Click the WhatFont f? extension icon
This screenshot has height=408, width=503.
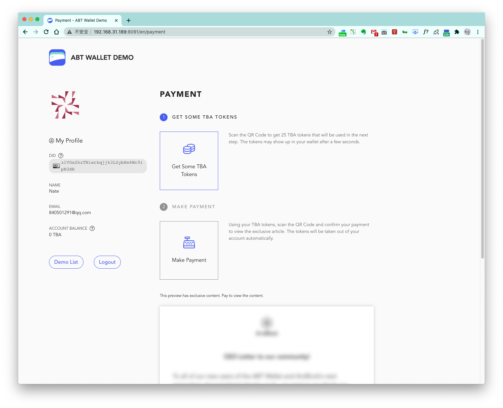426,32
